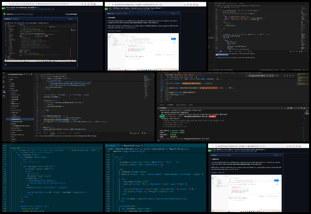Select the highlighted file in the Explorer tree
Screen dimensions: 311x214
tap(20, 119)
